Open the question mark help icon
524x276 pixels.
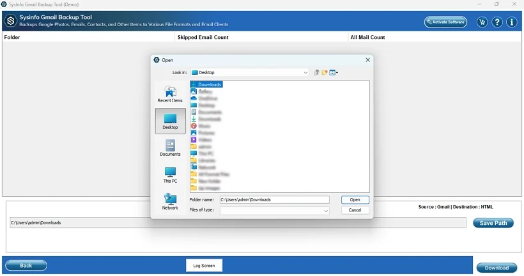[x=497, y=22]
